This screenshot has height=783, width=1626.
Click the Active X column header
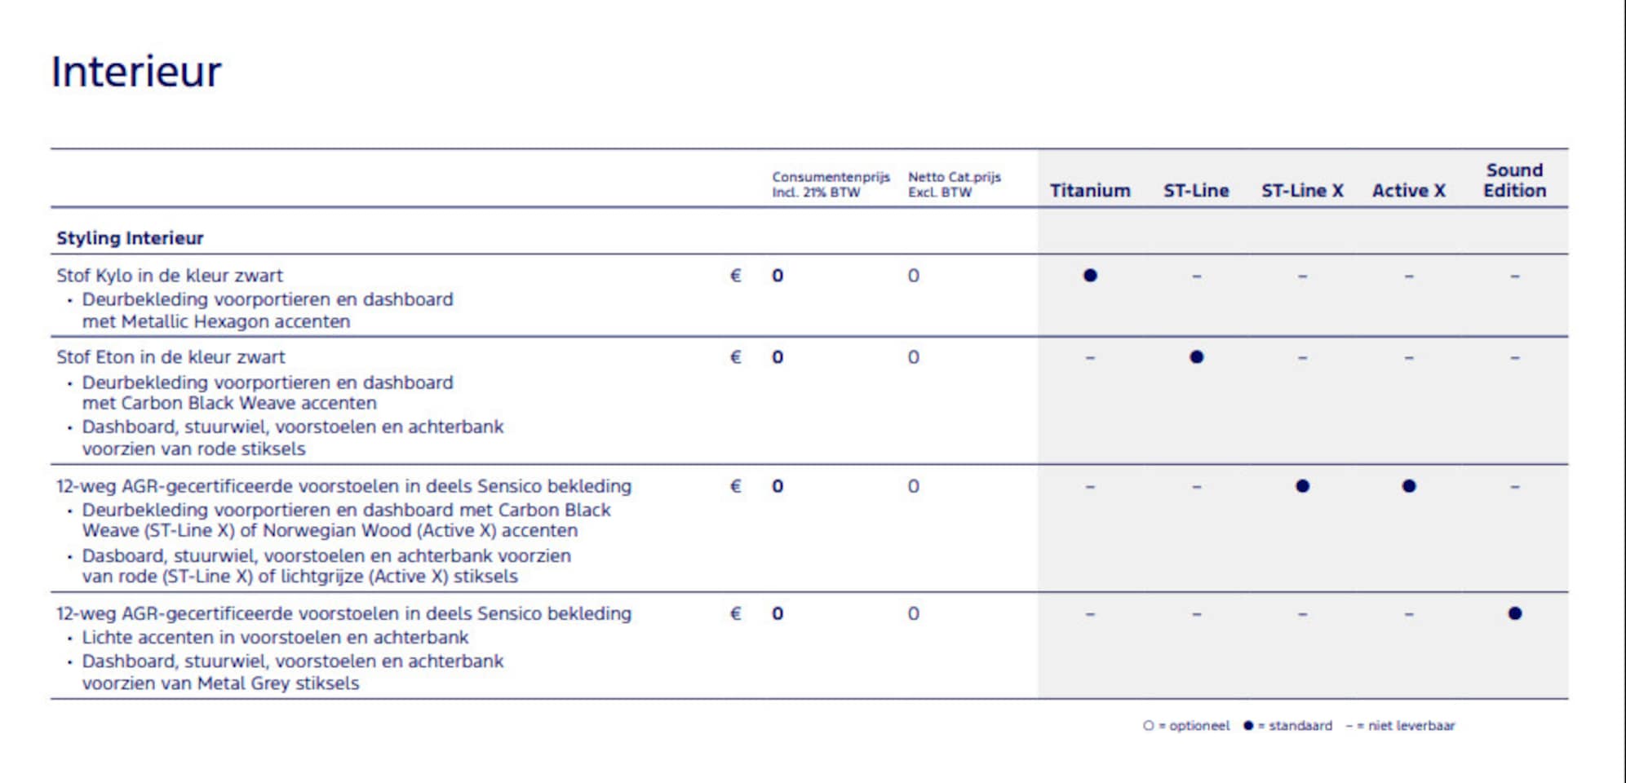(x=1409, y=191)
